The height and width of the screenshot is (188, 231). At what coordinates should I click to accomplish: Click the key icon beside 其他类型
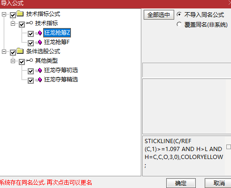[30, 60]
